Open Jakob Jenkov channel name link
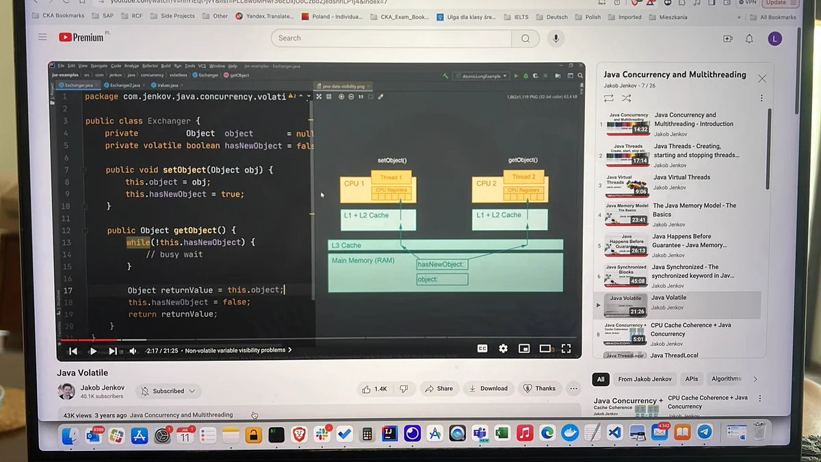Image resolution: width=821 pixels, height=462 pixels. coord(104,387)
